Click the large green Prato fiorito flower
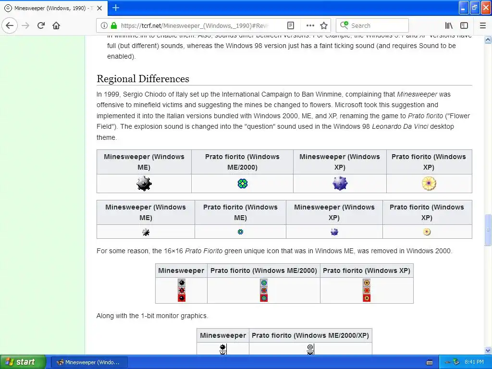 [x=243, y=184]
